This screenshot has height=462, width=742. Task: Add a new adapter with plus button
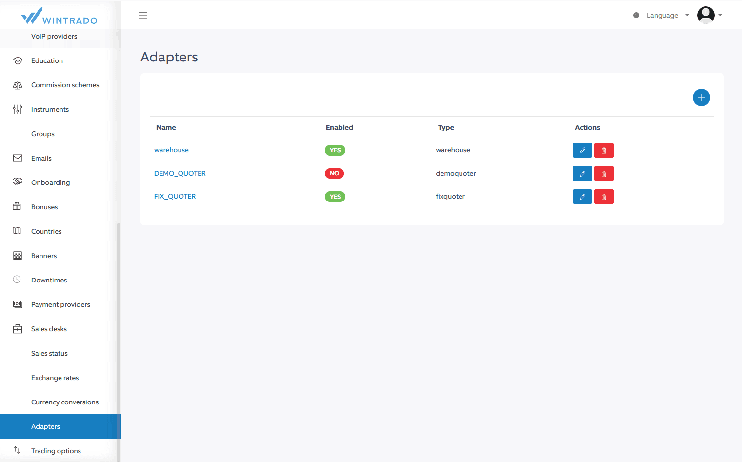(701, 98)
